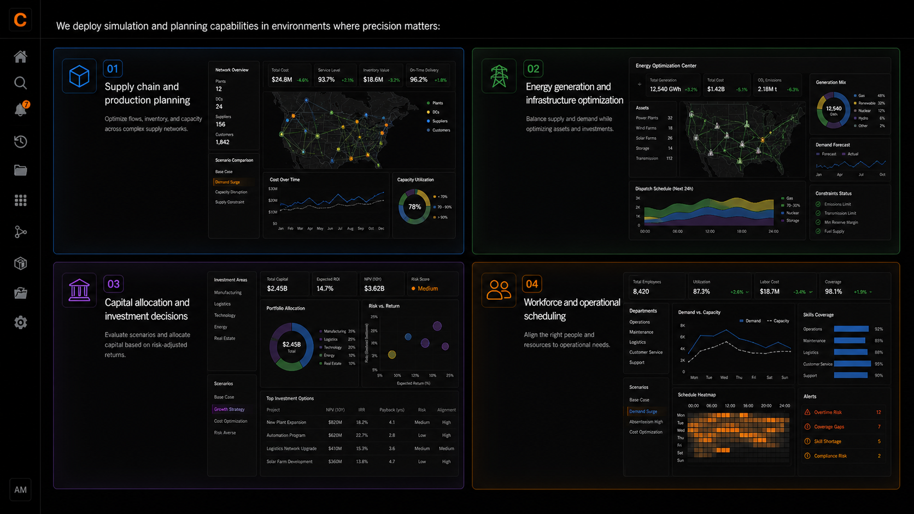Toggle Emissions Limit constraint check
This screenshot has width=914, height=514.
(818, 204)
